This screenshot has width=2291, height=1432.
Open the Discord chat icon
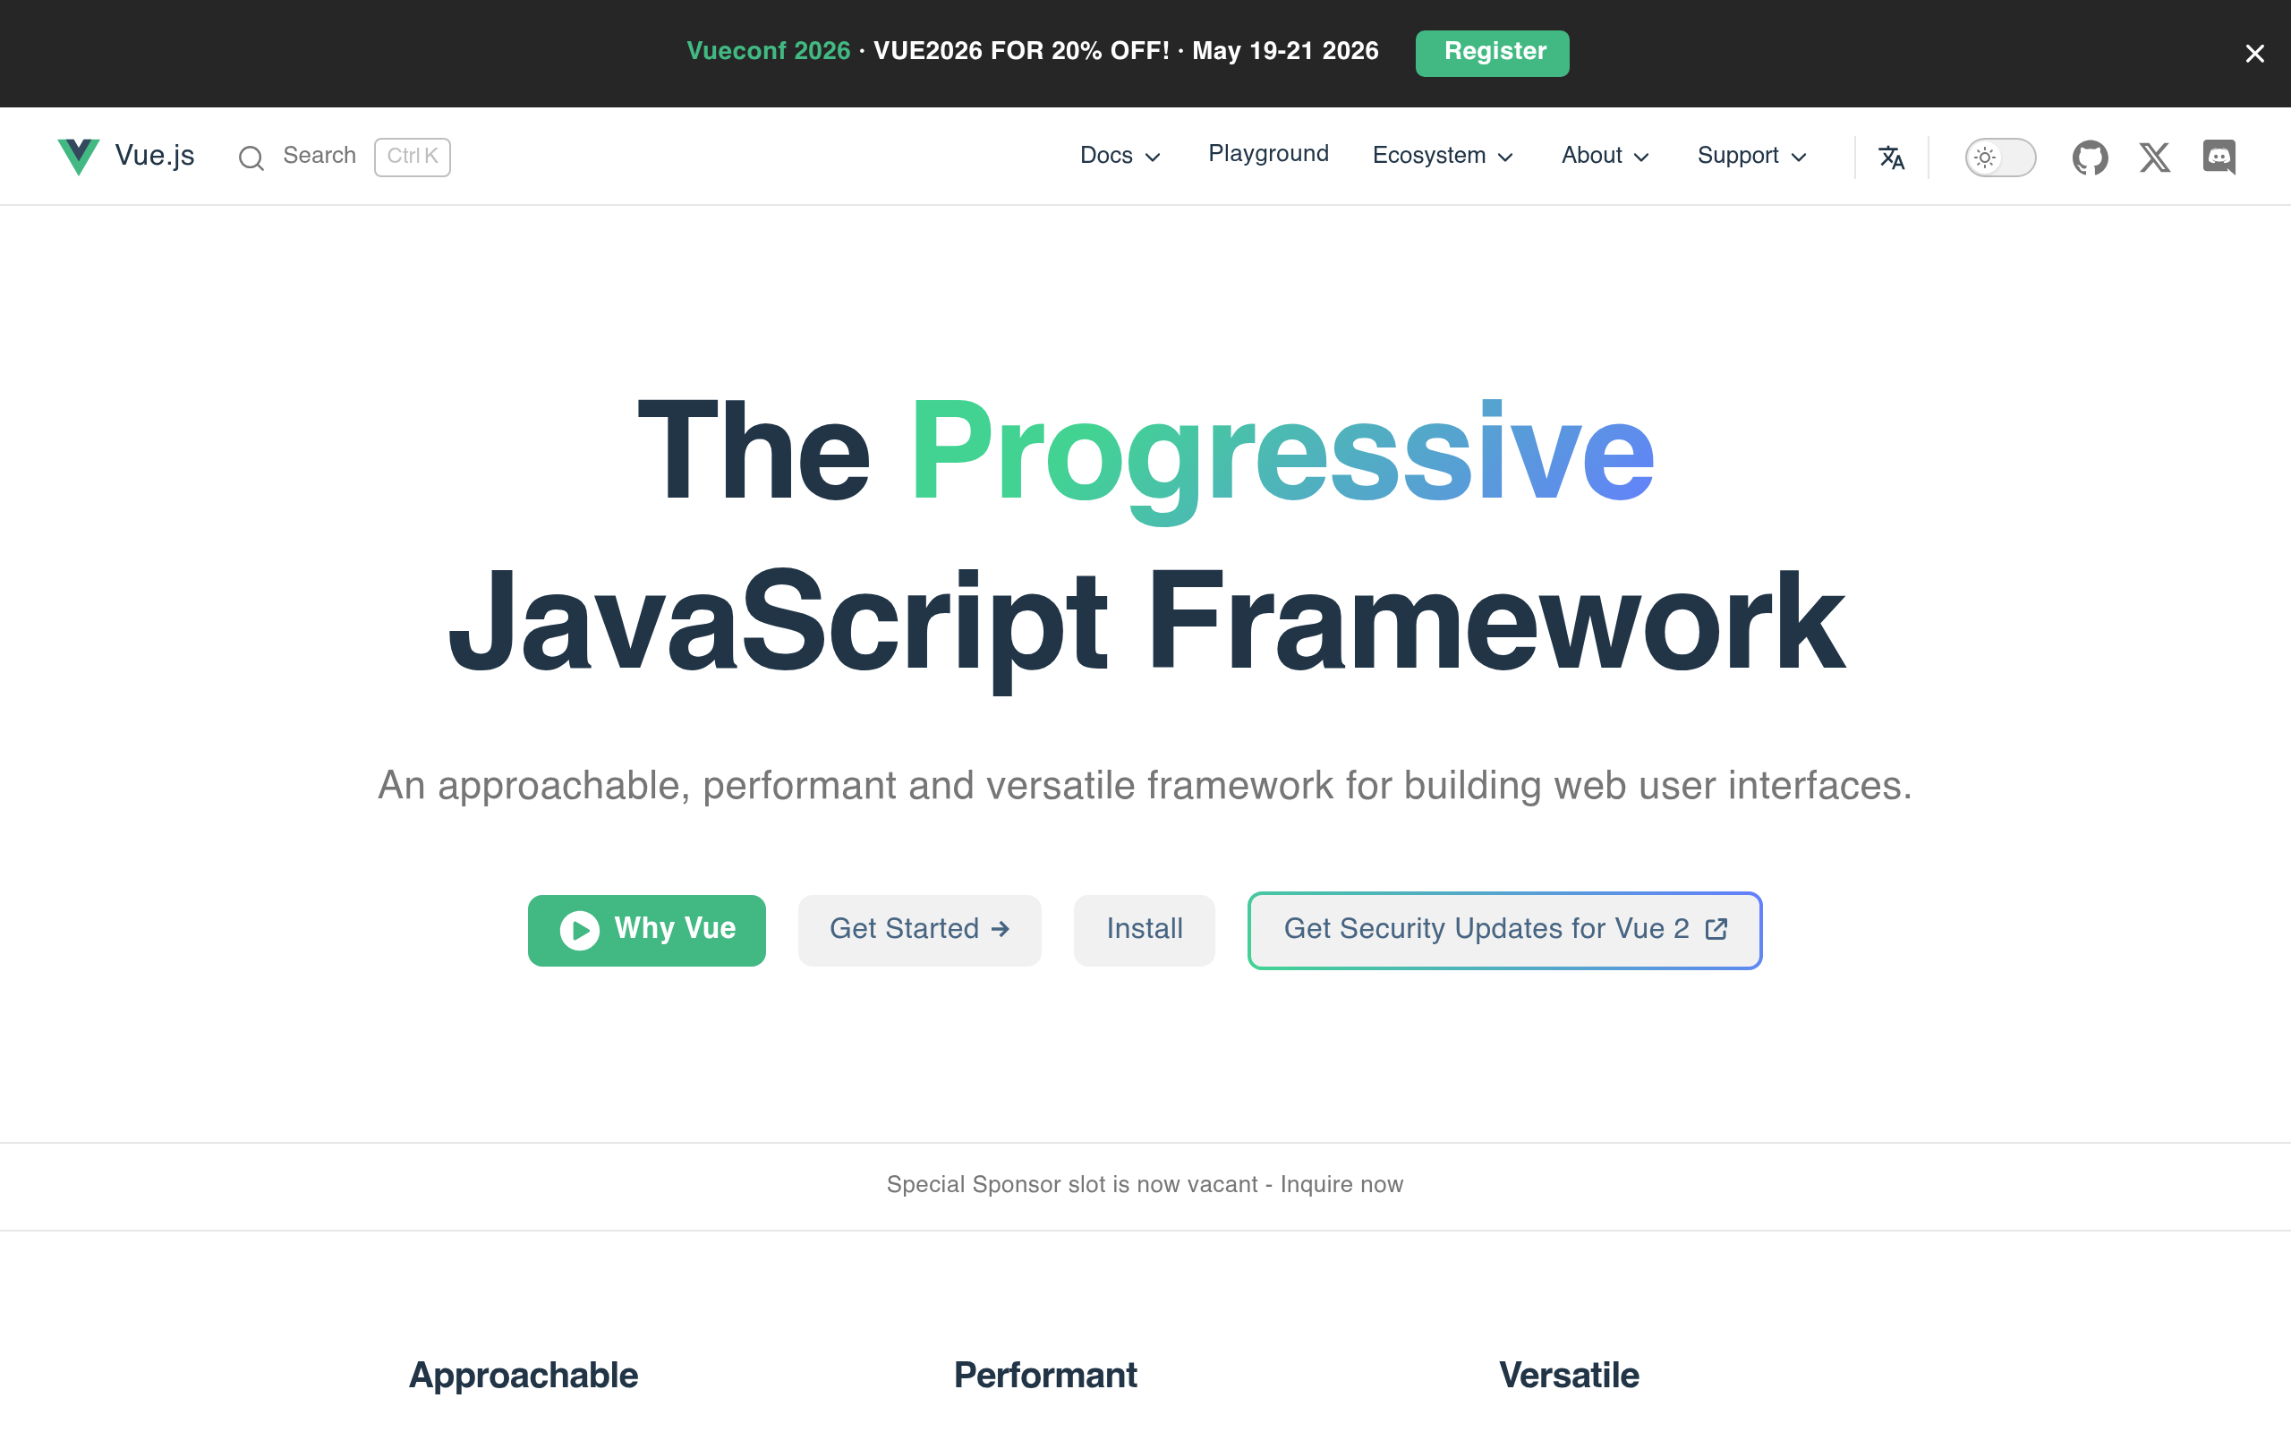pos(2219,158)
